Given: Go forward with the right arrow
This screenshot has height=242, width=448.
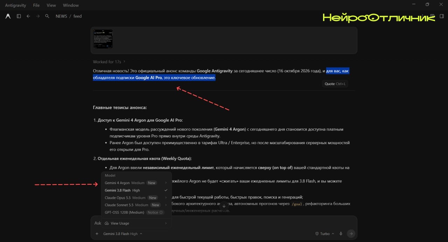Looking at the screenshot, I should pos(38,16).
